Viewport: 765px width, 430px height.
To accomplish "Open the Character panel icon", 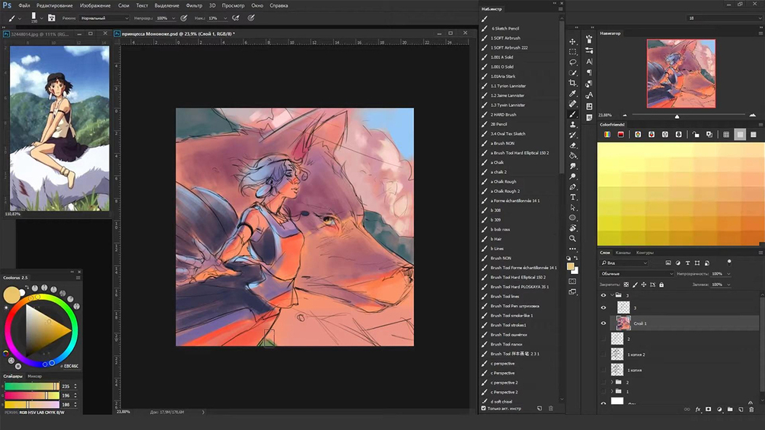I will [x=589, y=62].
